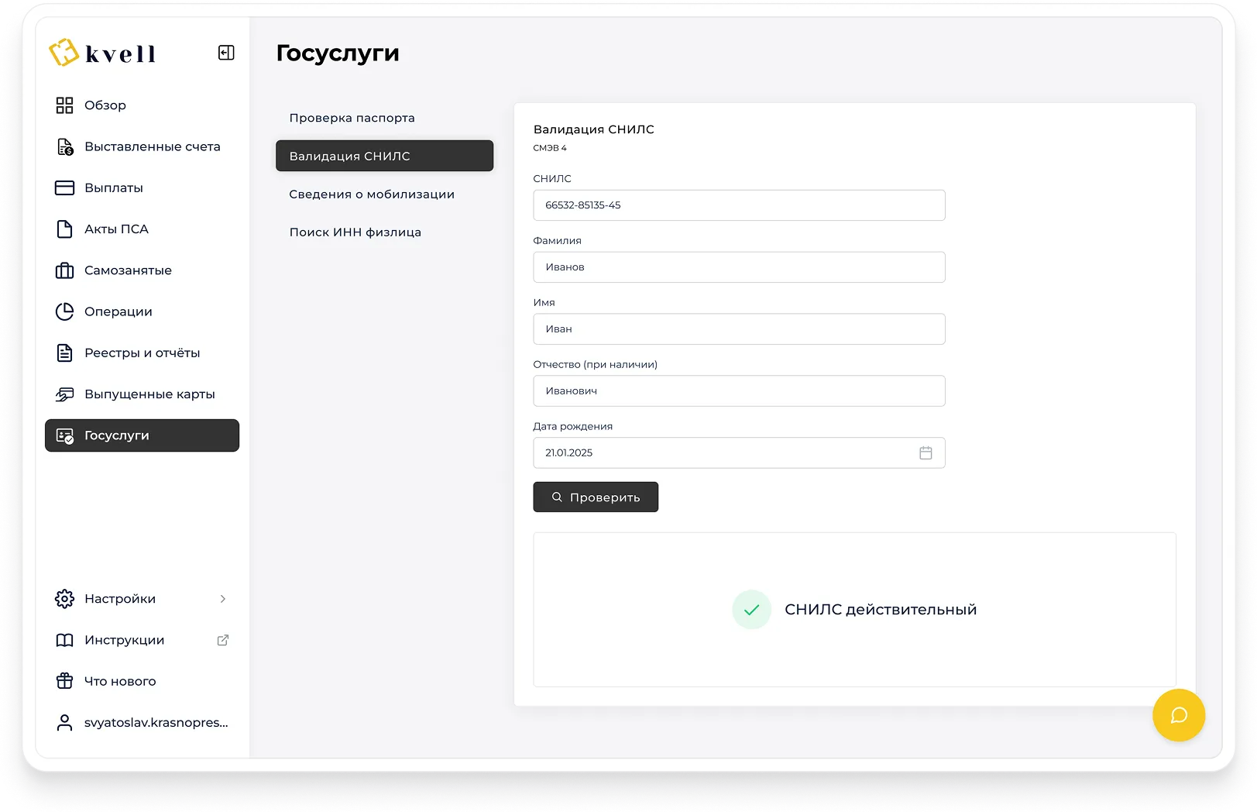The image size is (1257, 812).
Task: Select the Поиск ИНН физлица tab
Action: coord(355,232)
